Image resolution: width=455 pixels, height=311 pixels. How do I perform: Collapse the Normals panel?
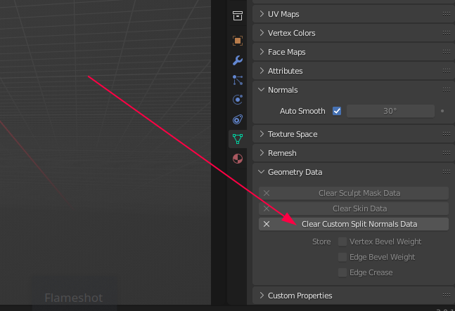(262, 90)
